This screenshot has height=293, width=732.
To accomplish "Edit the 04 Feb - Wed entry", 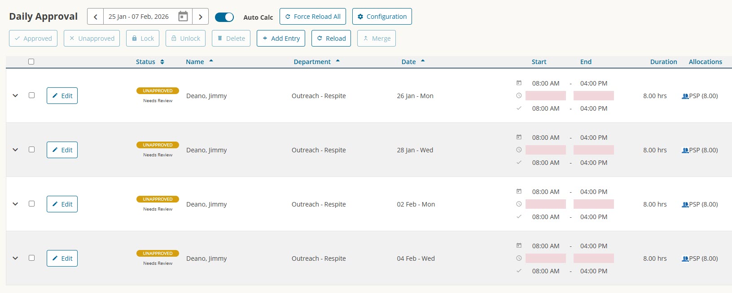I will pos(62,259).
